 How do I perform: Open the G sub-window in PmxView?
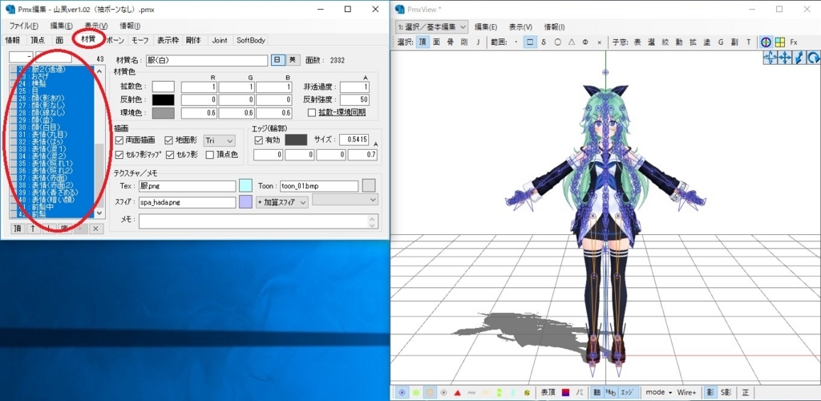pos(721,42)
